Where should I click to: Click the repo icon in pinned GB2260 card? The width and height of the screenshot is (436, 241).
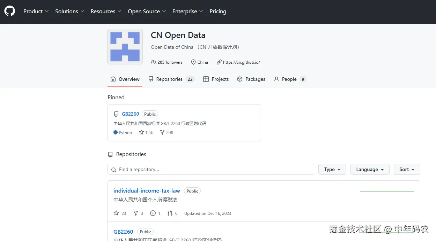click(116, 114)
